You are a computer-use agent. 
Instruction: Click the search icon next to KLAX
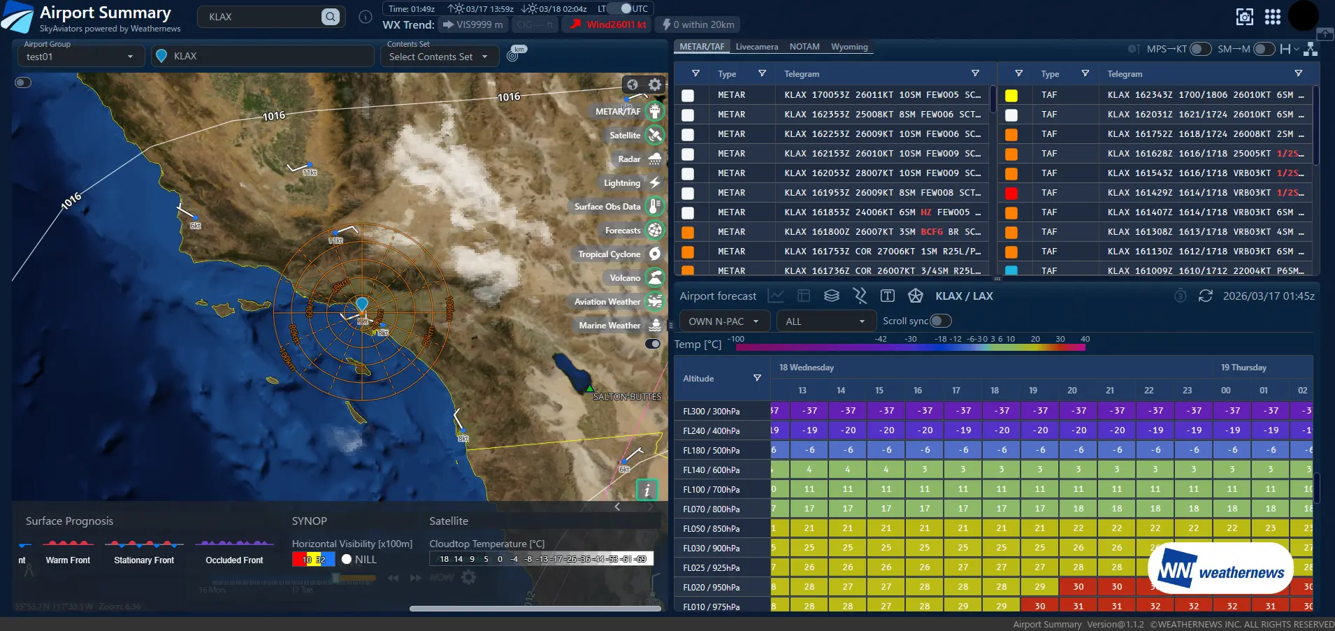click(330, 17)
